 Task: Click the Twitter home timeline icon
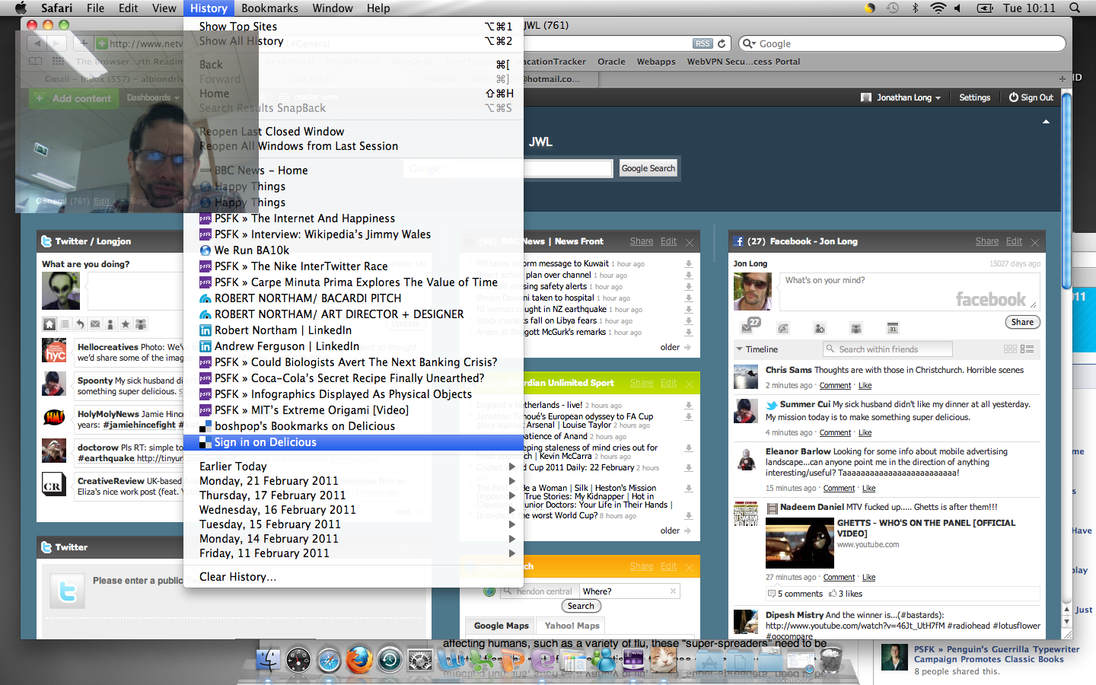[x=49, y=324]
